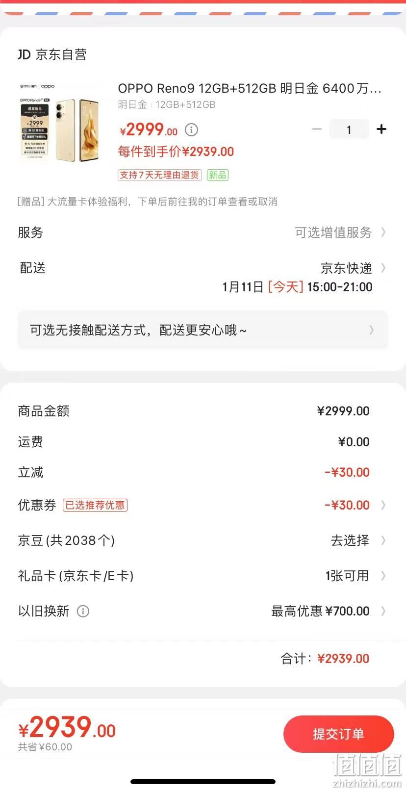The width and height of the screenshot is (406, 792).
Task: Expand the 优惠券 coupon chevron
Action: click(x=383, y=505)
